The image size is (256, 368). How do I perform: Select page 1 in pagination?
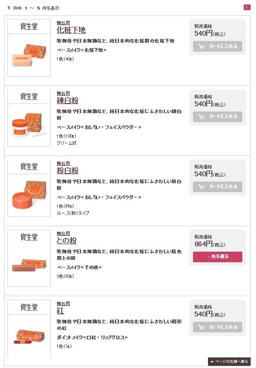point(247,7)
